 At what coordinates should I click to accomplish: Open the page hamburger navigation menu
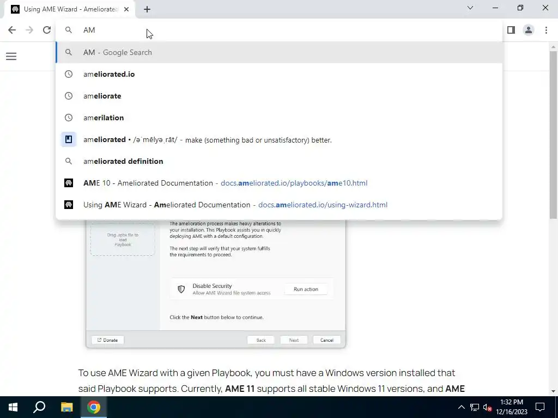click(11, 56)
